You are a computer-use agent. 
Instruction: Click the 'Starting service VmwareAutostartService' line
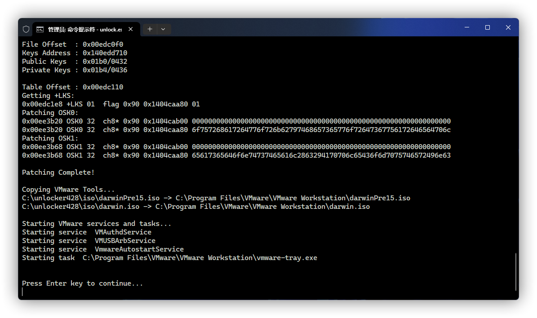103,249
